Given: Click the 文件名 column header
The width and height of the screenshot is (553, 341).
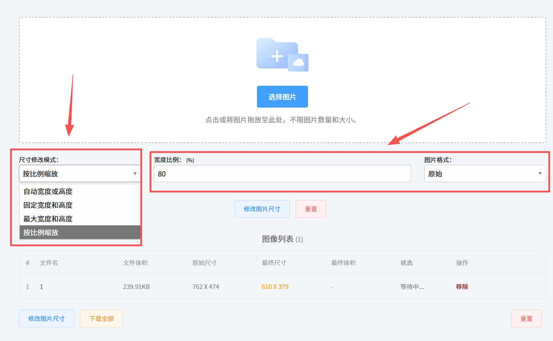Looking at the screenshot, I should (49, 263).
